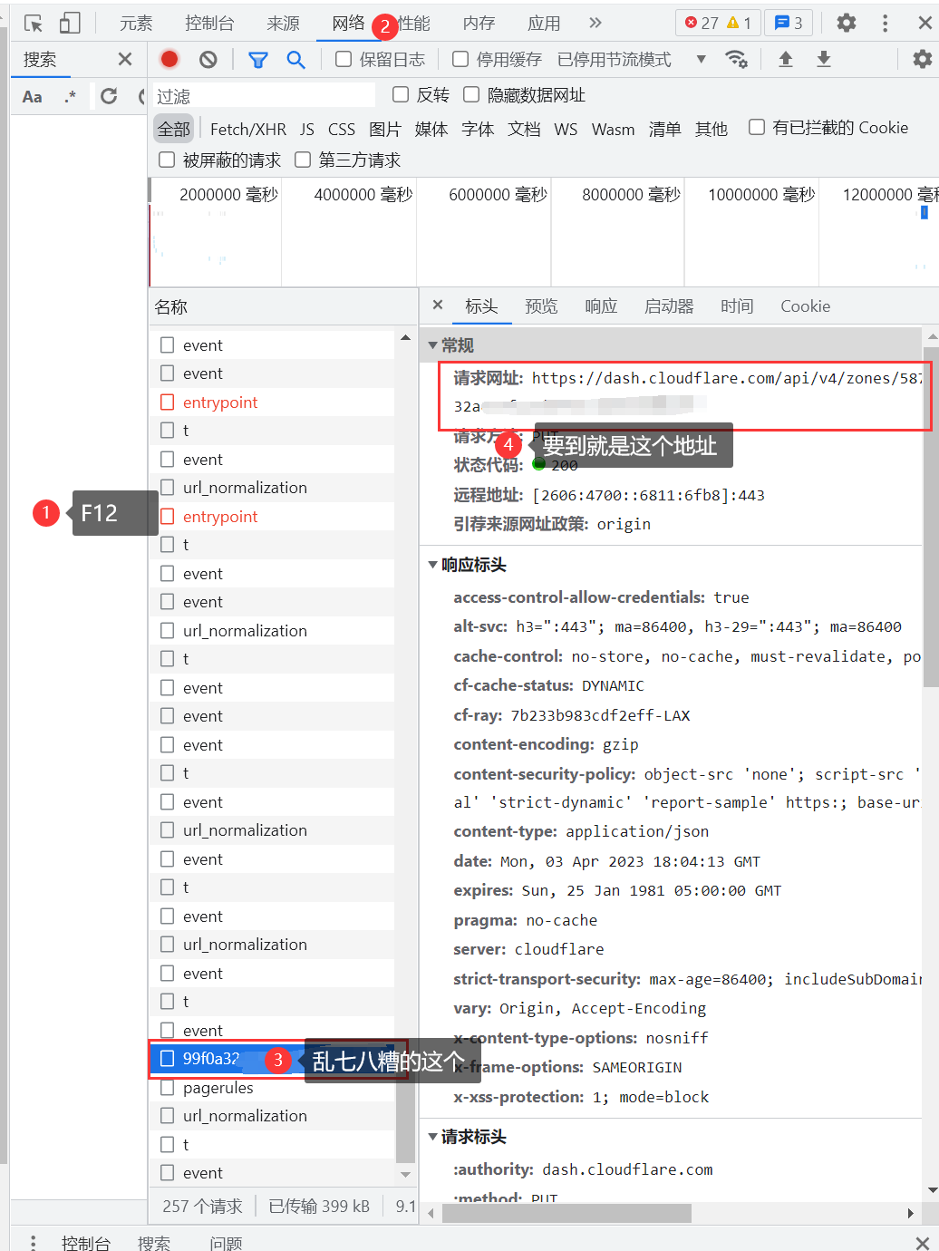The height and width of the screenshot is (1251, 939).
Task: Open the network conditions Wi-Fi icon
Action: point(736,60)
